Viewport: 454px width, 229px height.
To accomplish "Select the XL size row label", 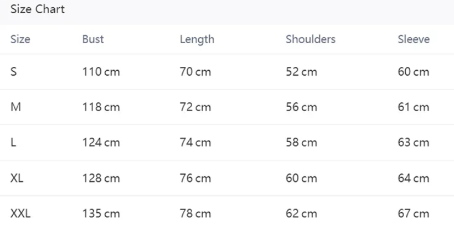I will [17, 178].
